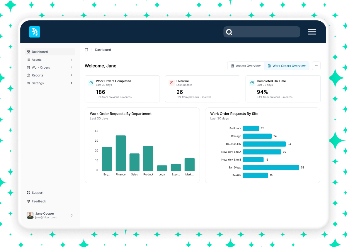The height and width of the screenshot is (247, 347).
Task: Click into the search input field
Action: (x=265, y=32)
